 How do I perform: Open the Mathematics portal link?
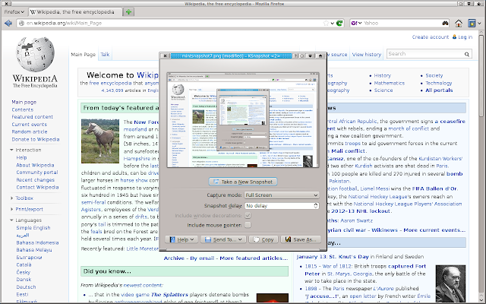pyautogui.click(x=390, y=83)
